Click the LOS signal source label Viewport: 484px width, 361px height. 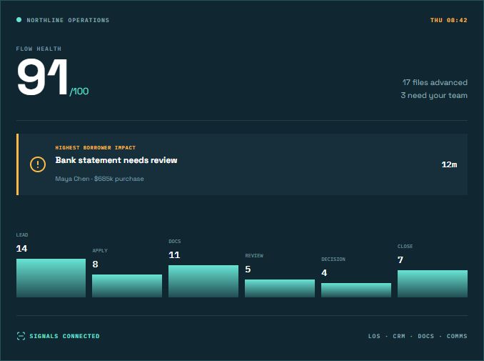click(374, 336)
